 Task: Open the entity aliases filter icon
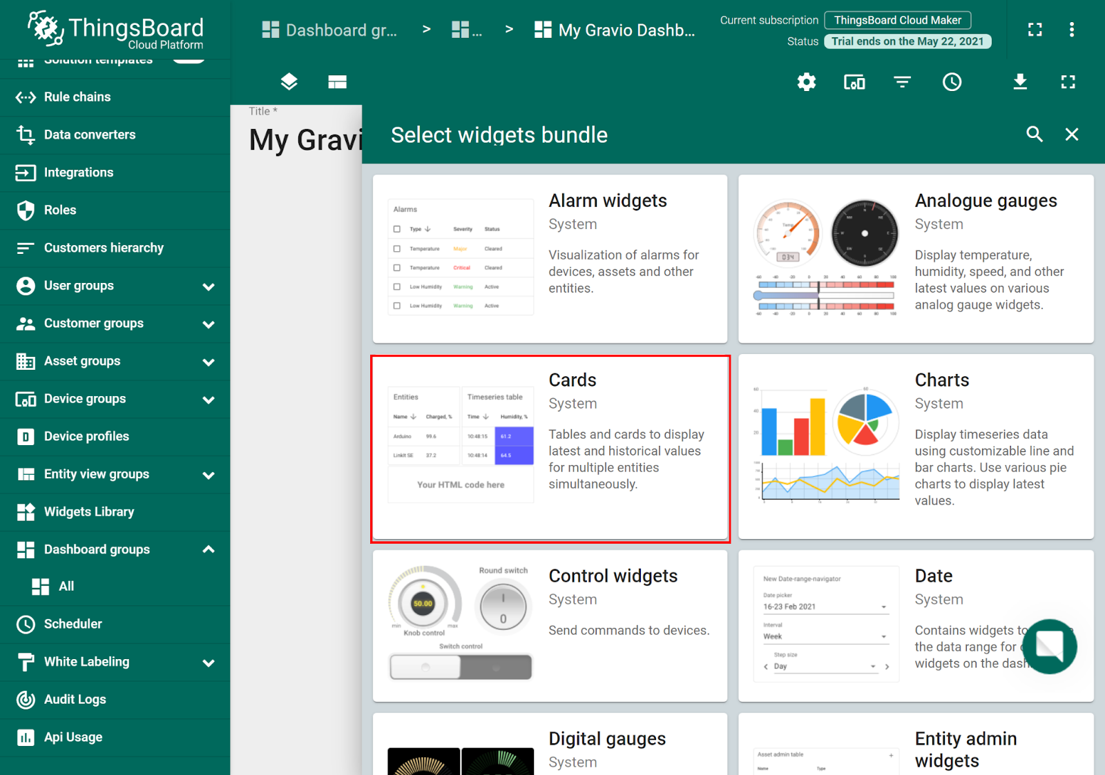902,82
